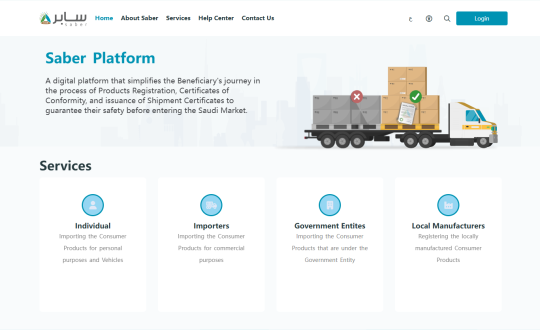Screen dimensions: 540x330
Task: Click the Saber Platform title
Action: click(100, 58)
